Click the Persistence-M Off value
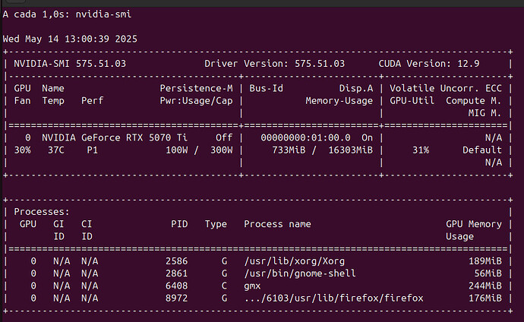The image size is (524, 322). click(223, 137)
